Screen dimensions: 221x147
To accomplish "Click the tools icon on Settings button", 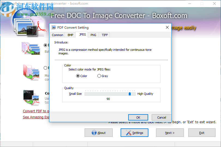I will coord(129,133).
